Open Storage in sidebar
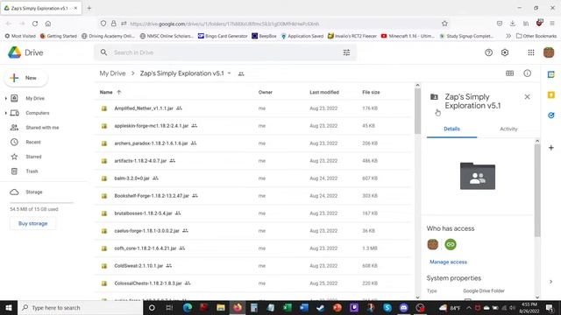This screenshot has height=315, width=561. [33, 192]
